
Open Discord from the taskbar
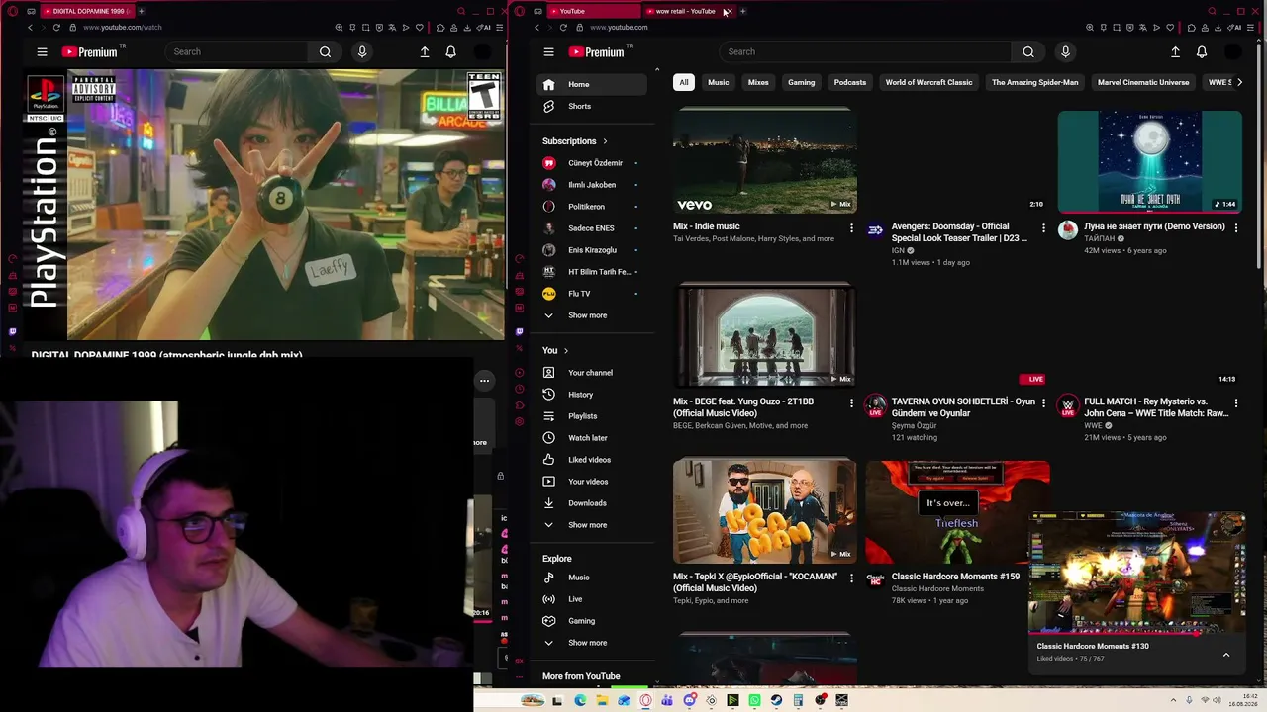[x=690, y=701]
